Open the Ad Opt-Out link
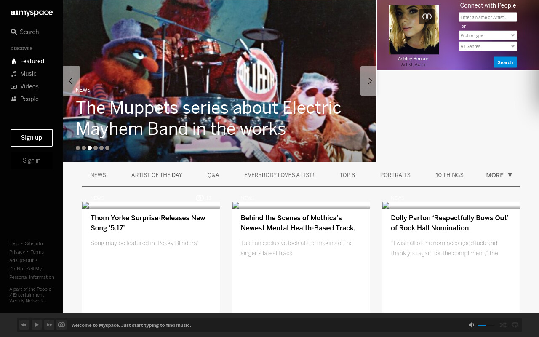Screen dimensions: 539x337 tap(21, 260)
